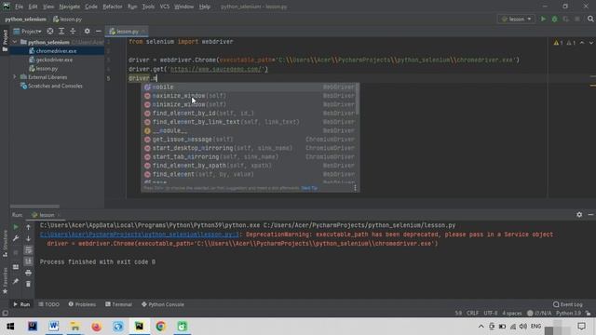This screenshot has height=335, width=596.
Task: Open the lesson run configuration dropdown
Action: point(517,19)
